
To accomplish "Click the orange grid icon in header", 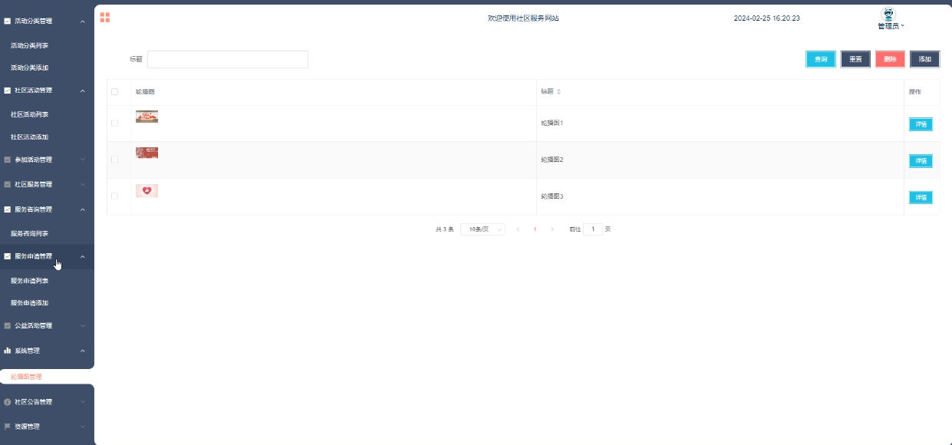I will tap(105, 18).
